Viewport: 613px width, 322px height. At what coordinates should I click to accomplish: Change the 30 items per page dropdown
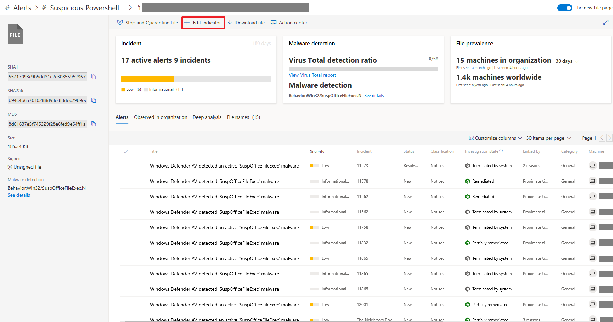point(548,138)
